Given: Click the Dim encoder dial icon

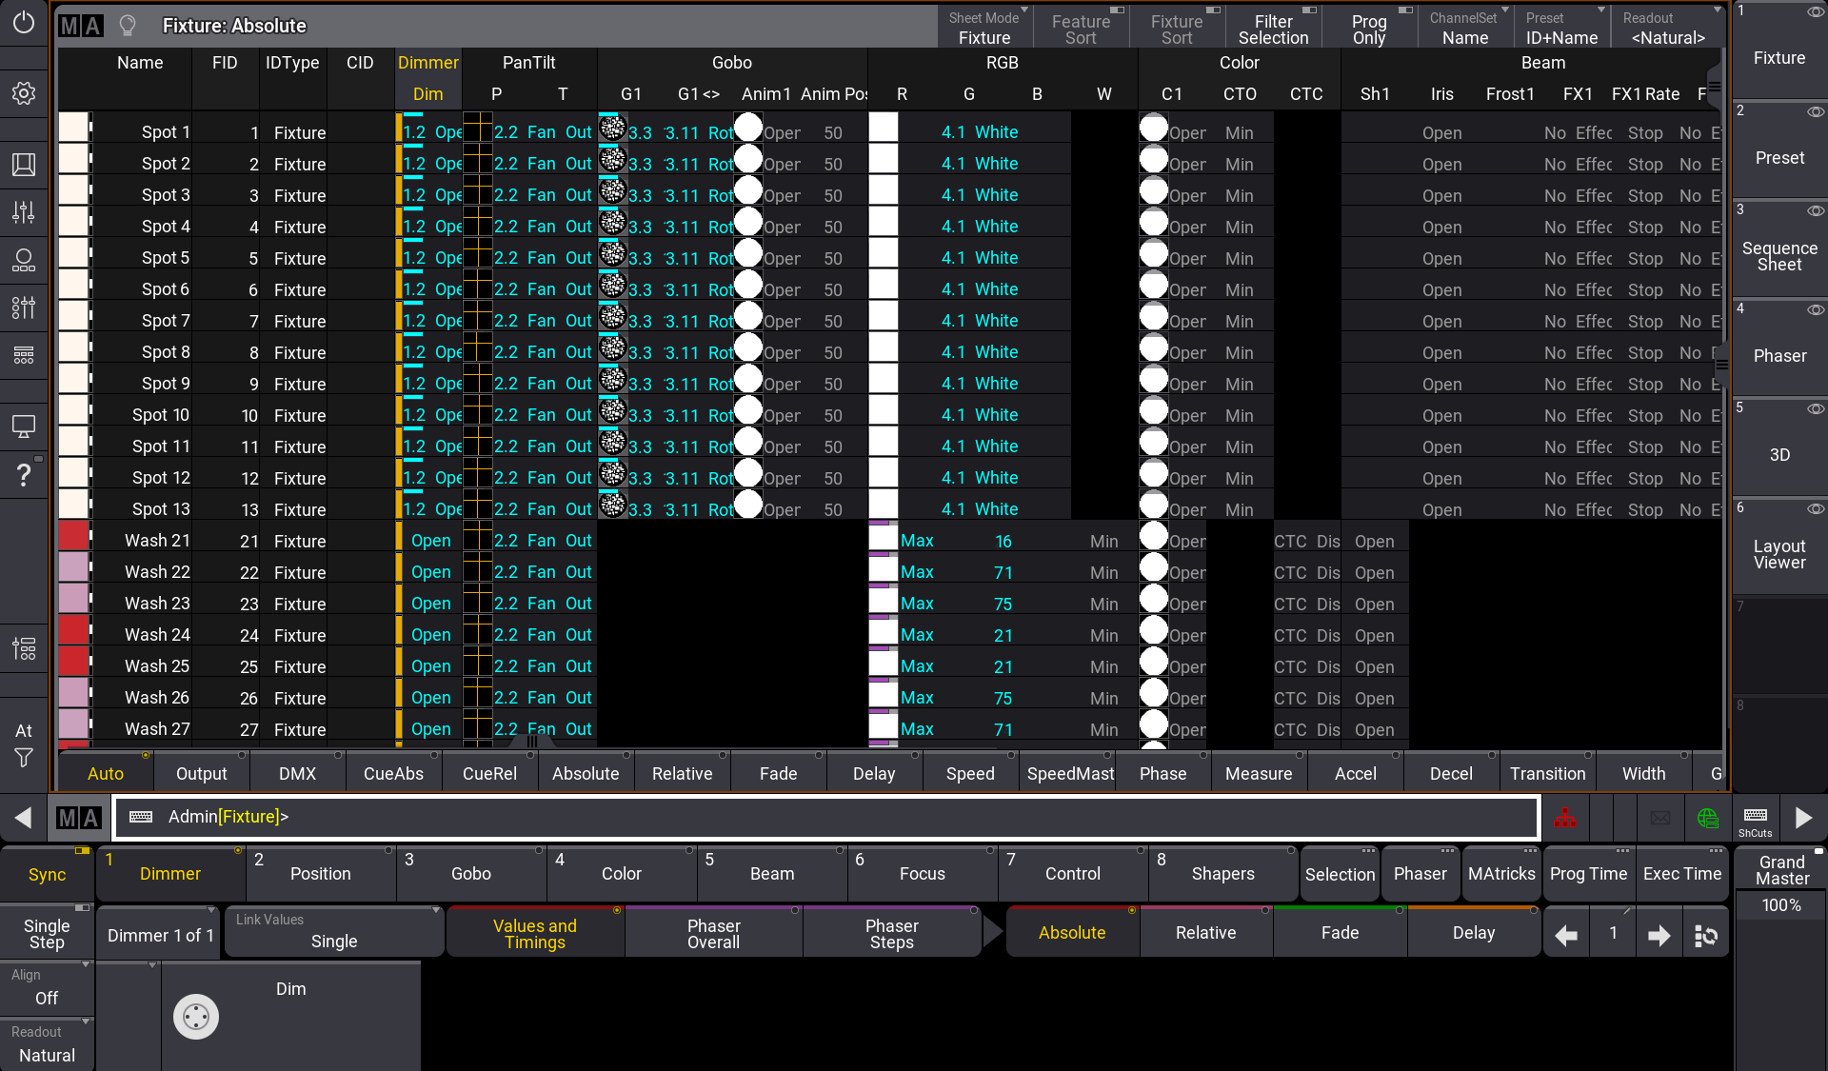Looking at the screenshot, I should (x=196, y=1017).
